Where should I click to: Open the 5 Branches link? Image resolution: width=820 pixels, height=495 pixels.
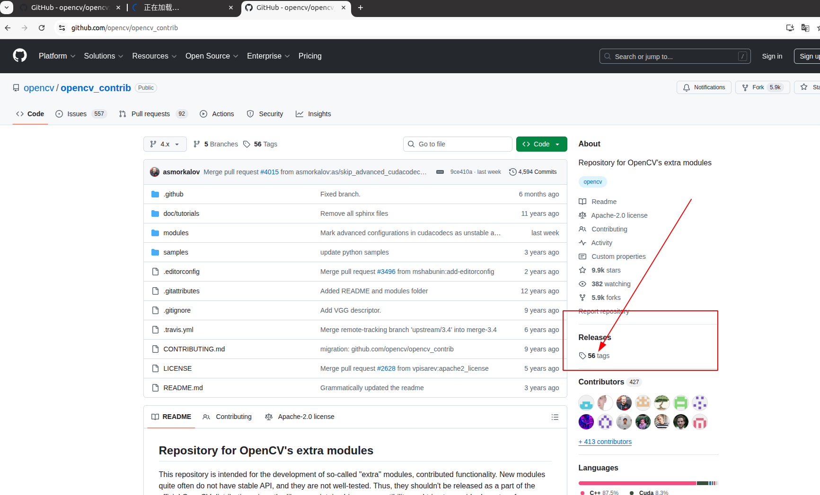pos(216,144)
